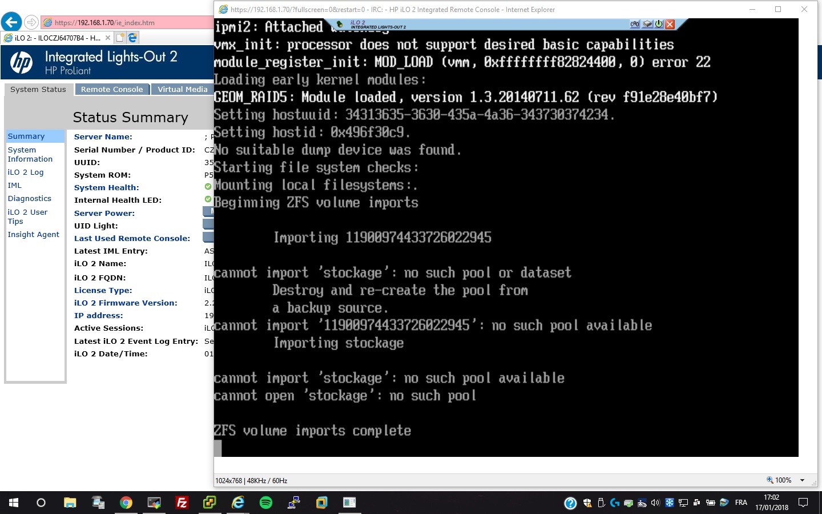Click the green Internal Health LED icon
Image resolution: width=822 pixels, height=514 pixels.
[208, 199]
